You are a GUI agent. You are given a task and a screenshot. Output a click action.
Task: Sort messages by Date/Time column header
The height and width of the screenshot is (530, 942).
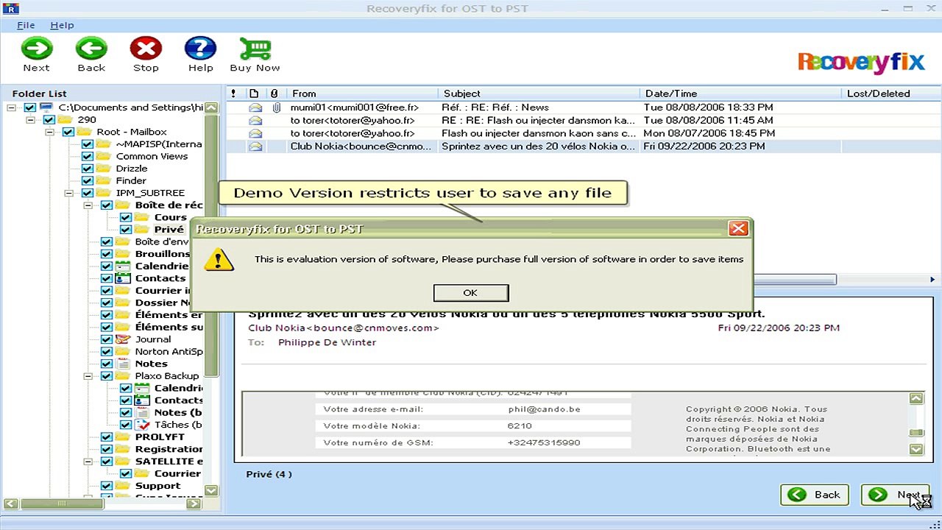pyautogui.click(x=740, y=93)
